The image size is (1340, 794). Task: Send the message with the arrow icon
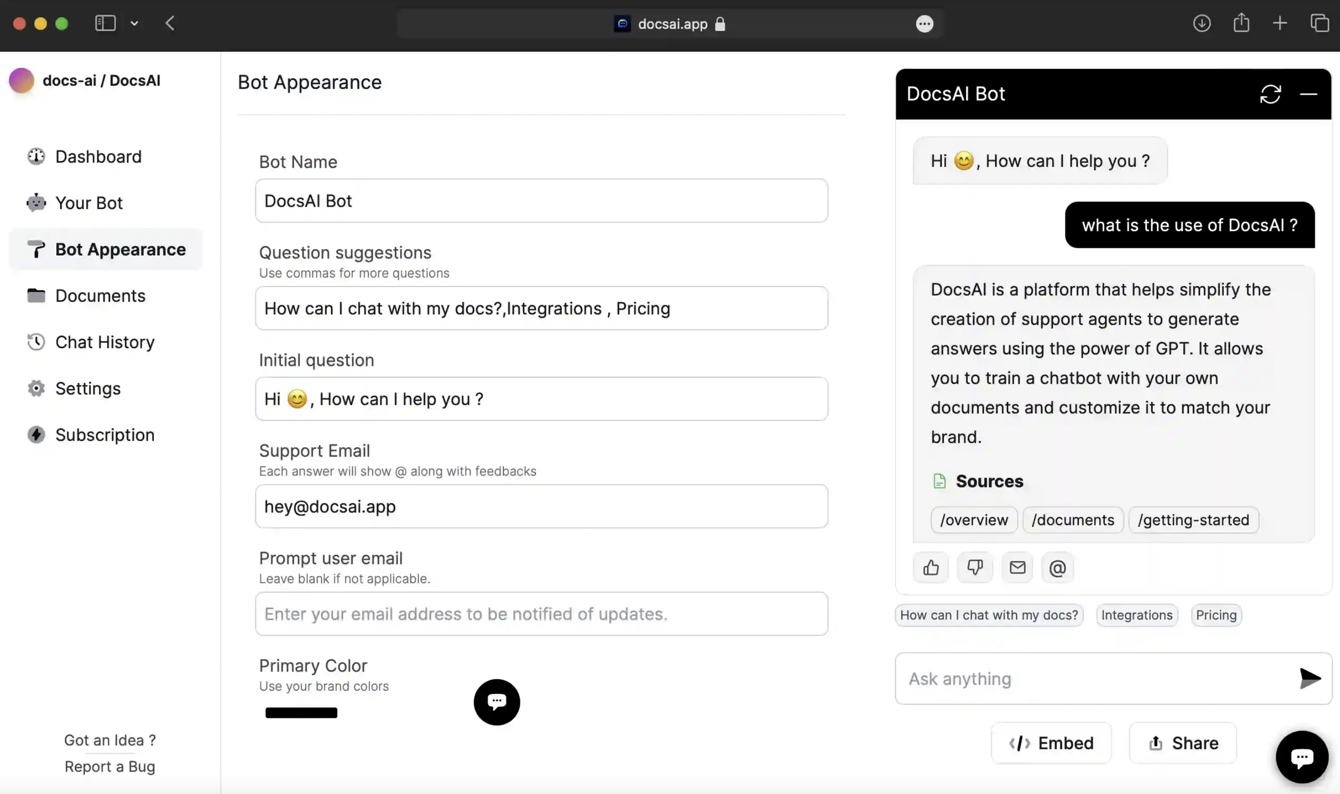pos(1309,678)
